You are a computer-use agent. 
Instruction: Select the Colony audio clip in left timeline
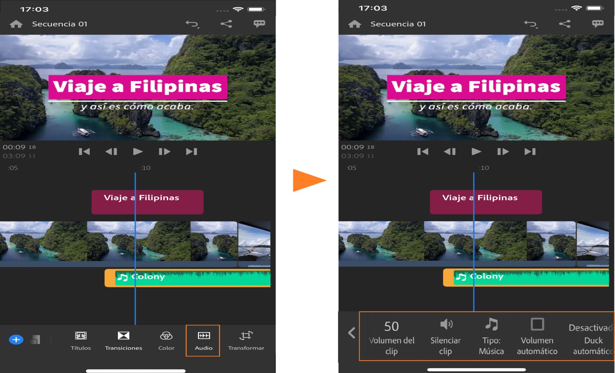point(187,278)
